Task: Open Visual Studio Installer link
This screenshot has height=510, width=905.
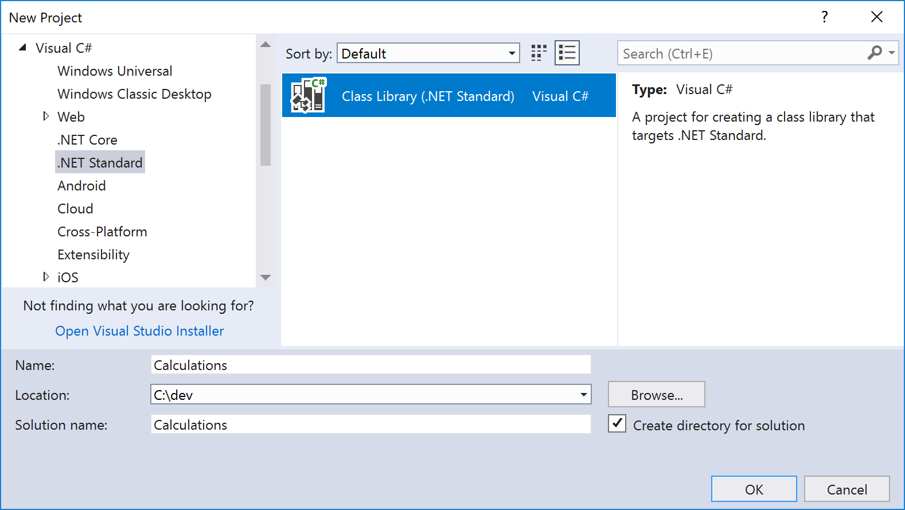Action: click(x=139, y=331)
